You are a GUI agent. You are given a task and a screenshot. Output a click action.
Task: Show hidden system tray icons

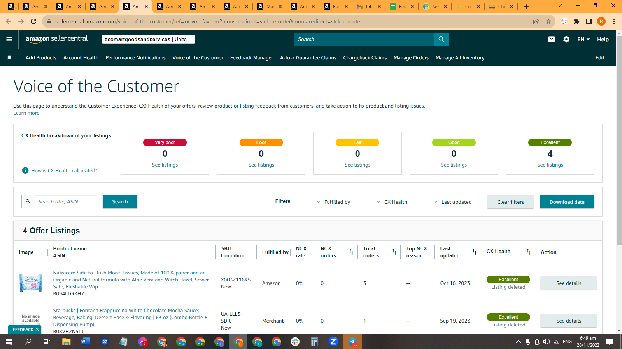[x=518, y=342]
